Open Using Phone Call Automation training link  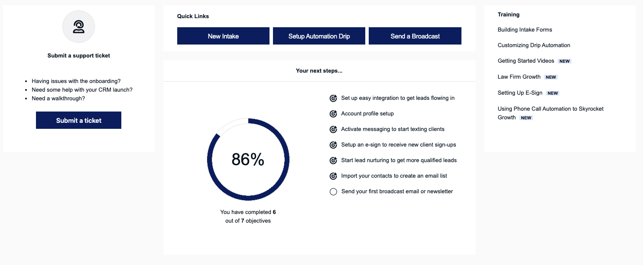[551, 113]
